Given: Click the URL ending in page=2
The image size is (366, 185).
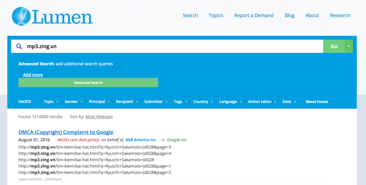Looking at the screenshot, I should [95, 173].
